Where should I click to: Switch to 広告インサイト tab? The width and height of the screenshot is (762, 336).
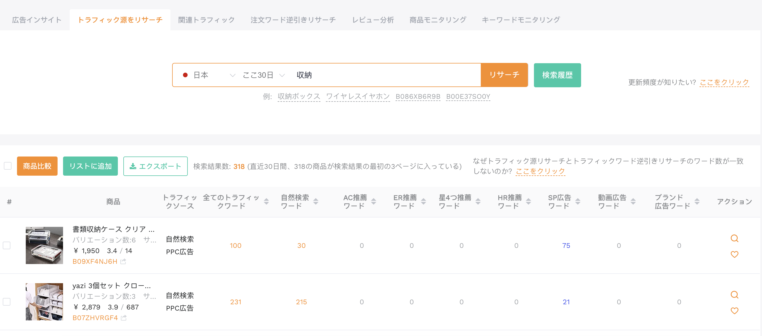point(37,20)
